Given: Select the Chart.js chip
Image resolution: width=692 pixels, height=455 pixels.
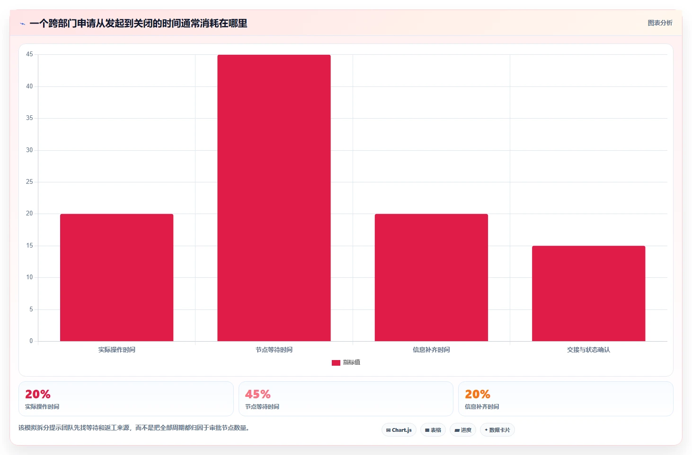Looking at the screenshot, I should pyautogui.click(x=399, y=430).
